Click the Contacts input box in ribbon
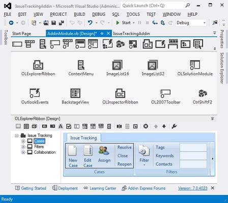The height and width of the screenshot is (203, 228). [193, 164]
